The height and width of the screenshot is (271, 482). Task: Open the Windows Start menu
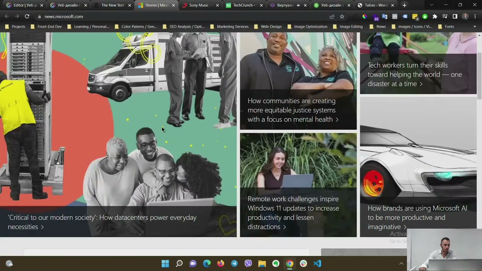[165, 263]
